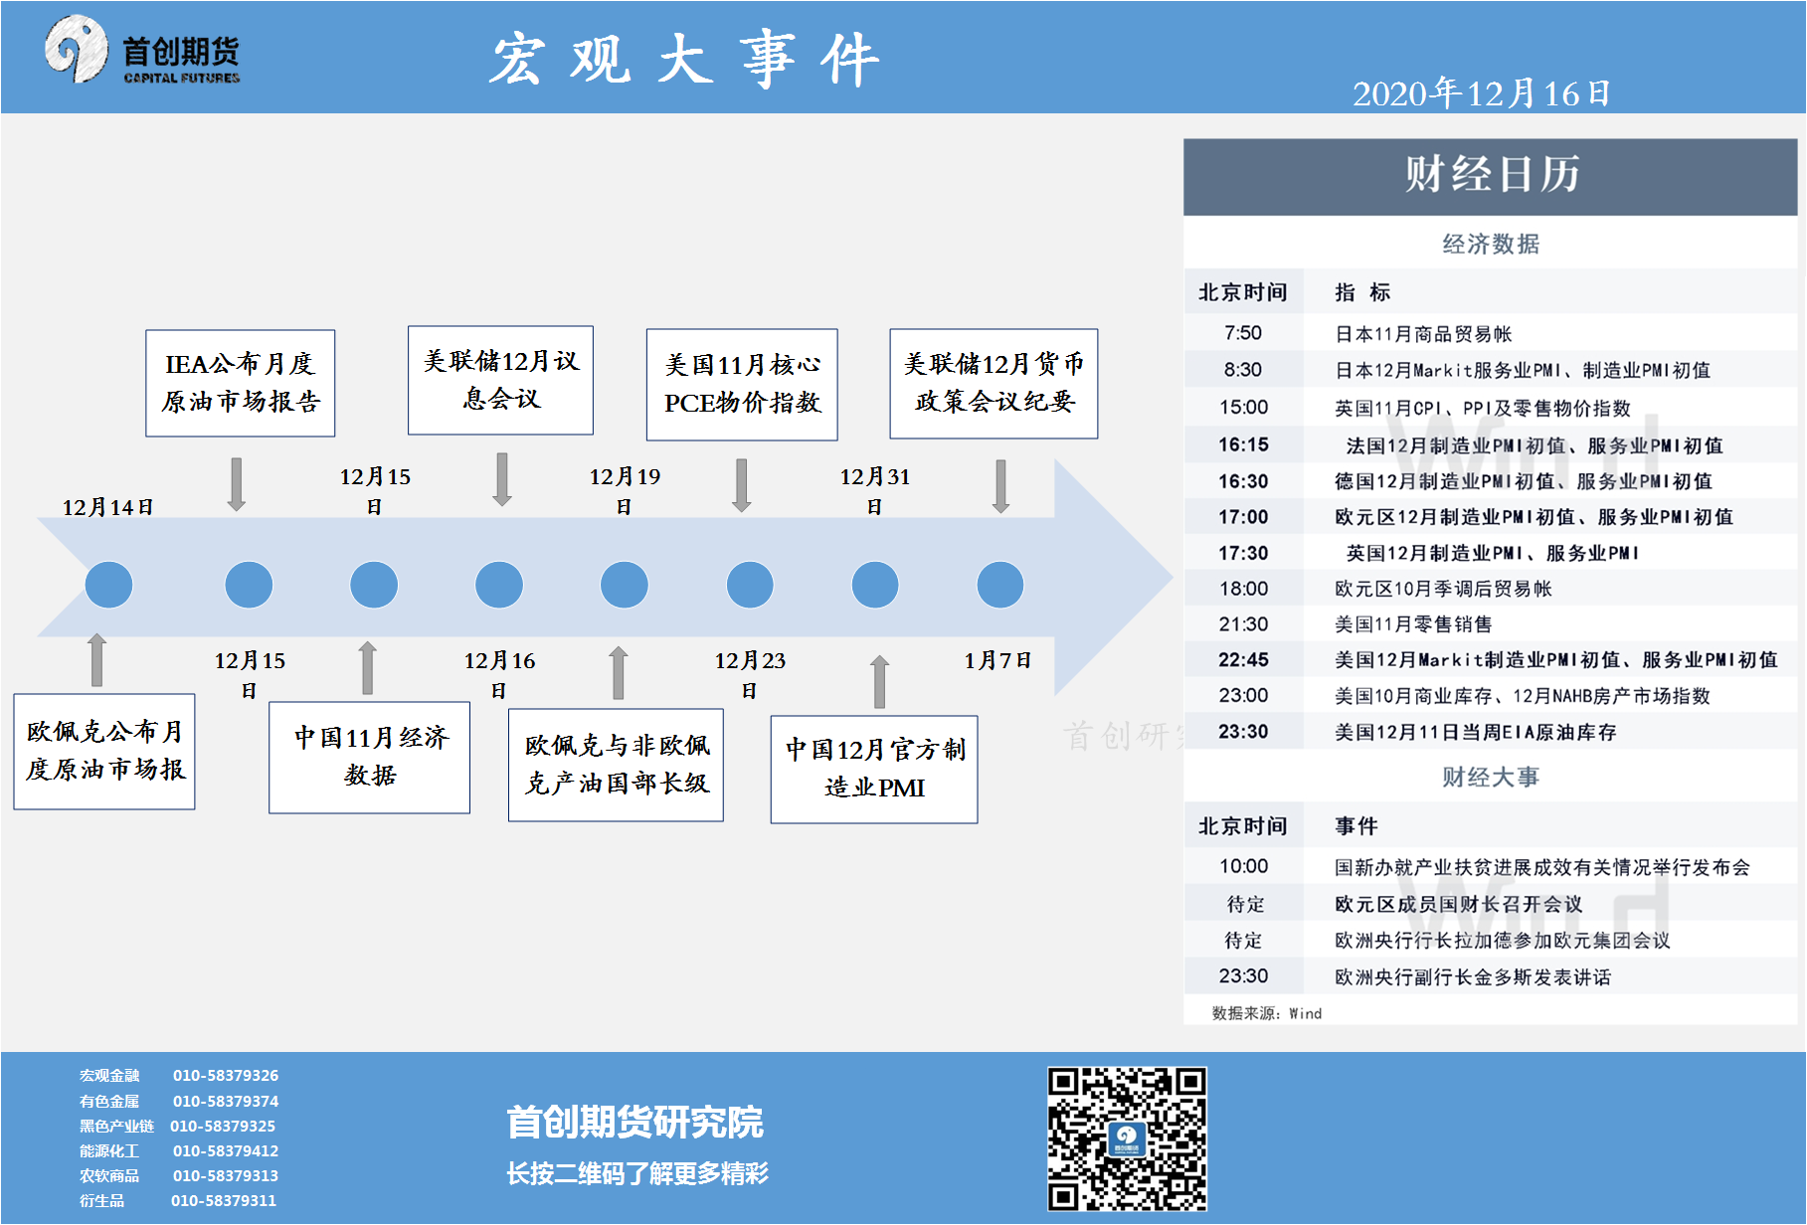This screenshot has width=1807, height=1225.
Task: Click the up arrow above the 中国12月官方制造业PMI box
Action: click(x=879, y=681)
